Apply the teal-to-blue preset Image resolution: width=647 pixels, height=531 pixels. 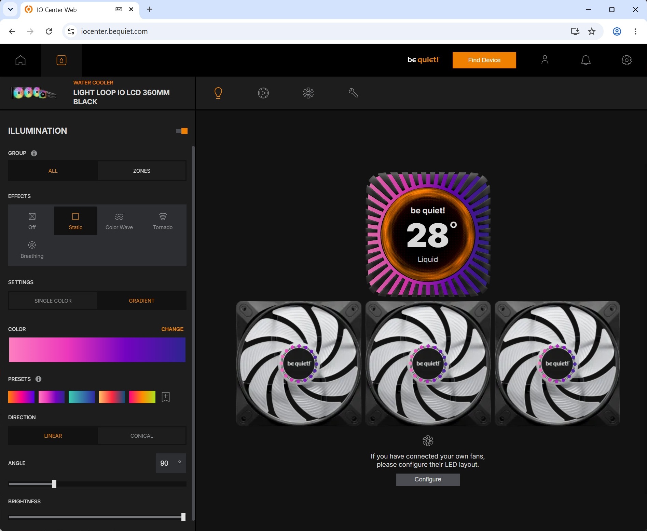[82, 397]
